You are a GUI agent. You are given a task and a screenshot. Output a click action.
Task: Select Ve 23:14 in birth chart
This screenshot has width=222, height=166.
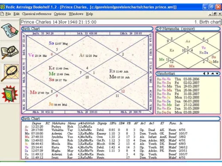point(38,55)
